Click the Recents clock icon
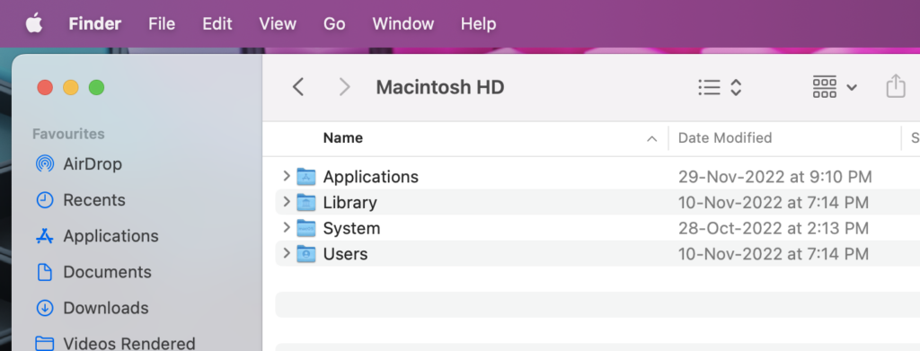Image resolution: width=920 pixels, height=351 pixels. 45,200
